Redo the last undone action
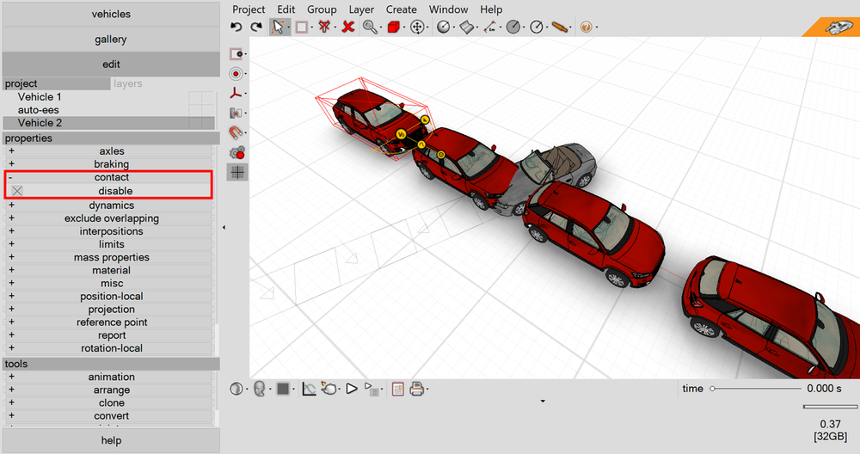This screenshot has height=454, width=860. [256, 27]
